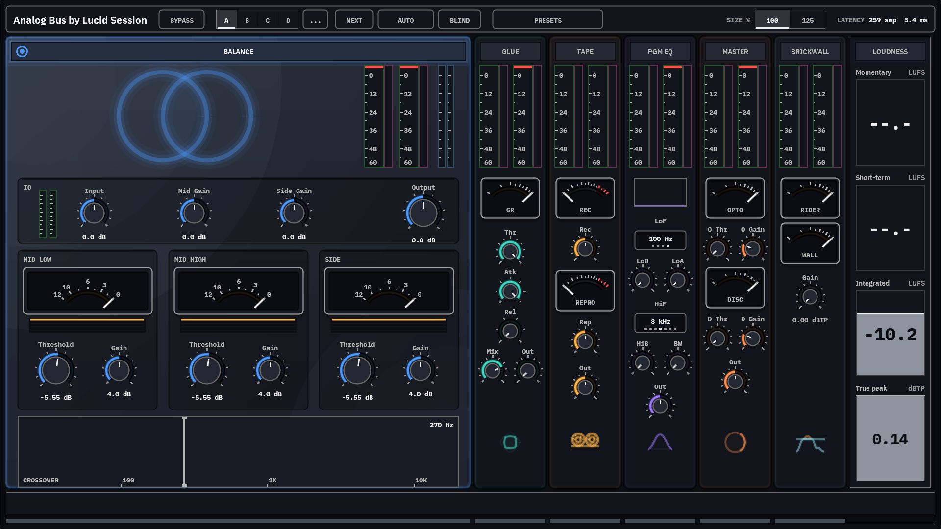Viewport: 941px width, 529px height.
Task: Select preset slot D
Action: point(288,20)
